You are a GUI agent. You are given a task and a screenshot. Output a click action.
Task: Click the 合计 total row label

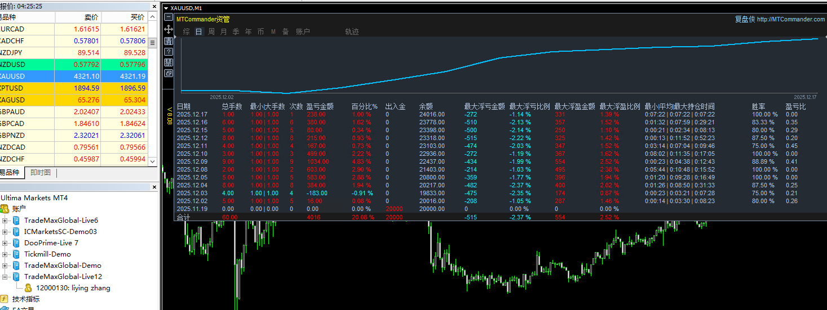pyautogui.click(x=184, y=217)
